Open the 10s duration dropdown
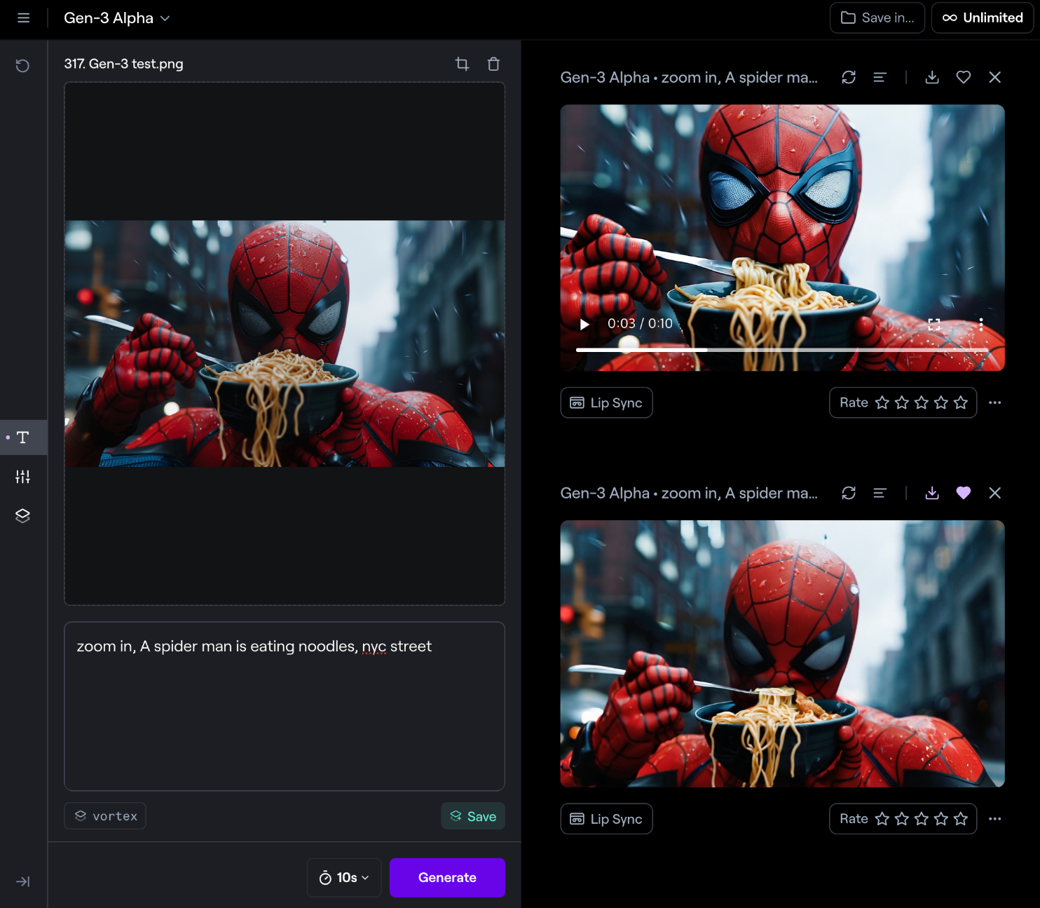The width and height of the screenshot is (1040, 908). click(344, 878)
